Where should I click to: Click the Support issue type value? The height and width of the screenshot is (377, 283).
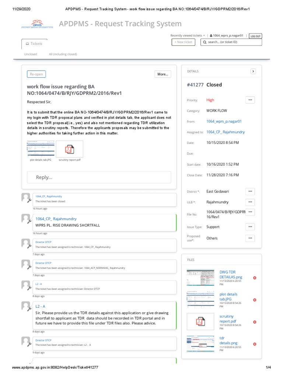click(x=213, y=227)
